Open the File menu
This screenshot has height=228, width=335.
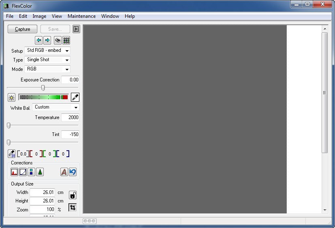[10, 16]
